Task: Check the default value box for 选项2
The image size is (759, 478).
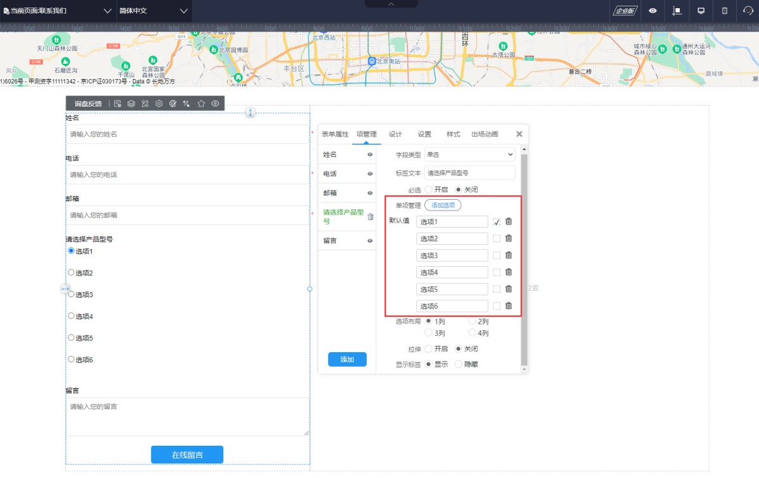Action: [497, 238]
